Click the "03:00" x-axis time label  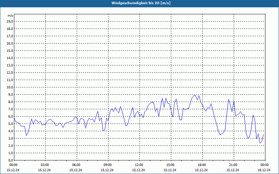click(45, 165)
